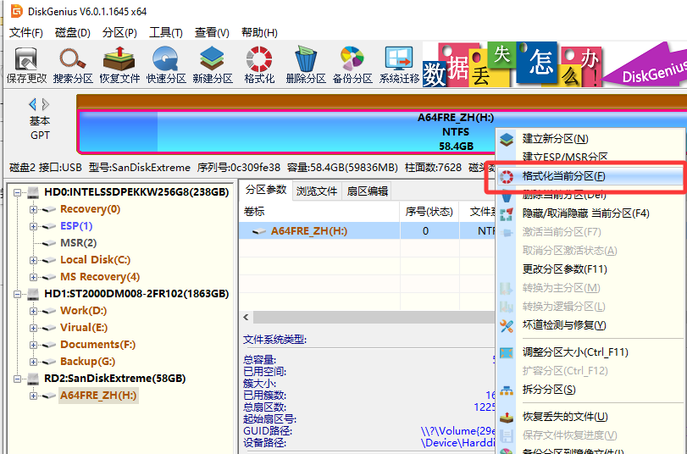687x454 pixels.
Task: Select 拆分分区(S) from context menu
Action: coord(590,390)
